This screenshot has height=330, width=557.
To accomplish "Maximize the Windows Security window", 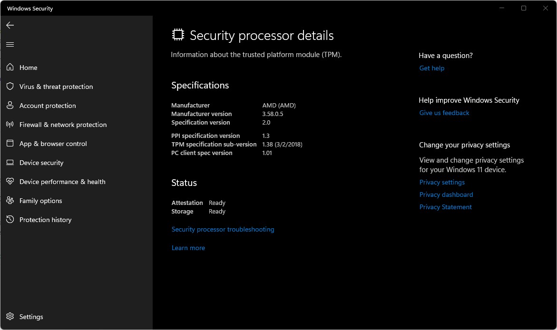I will pyautogui.click(x=524, y=8).
